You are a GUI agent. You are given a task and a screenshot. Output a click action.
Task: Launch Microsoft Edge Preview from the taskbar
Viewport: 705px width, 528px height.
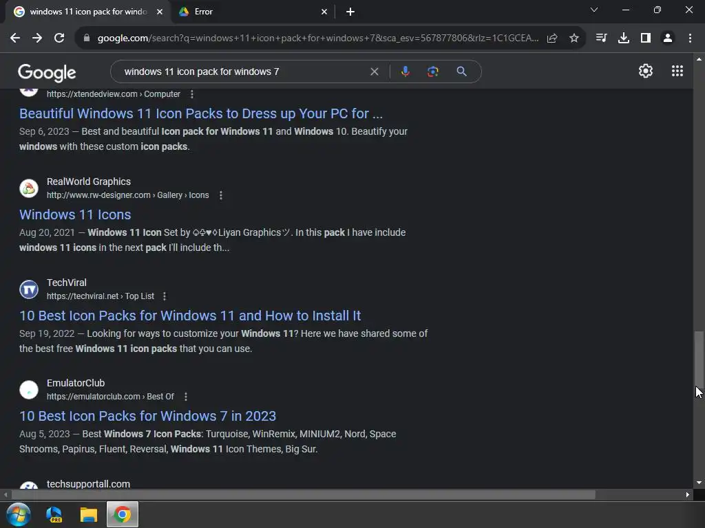[54, 514]
